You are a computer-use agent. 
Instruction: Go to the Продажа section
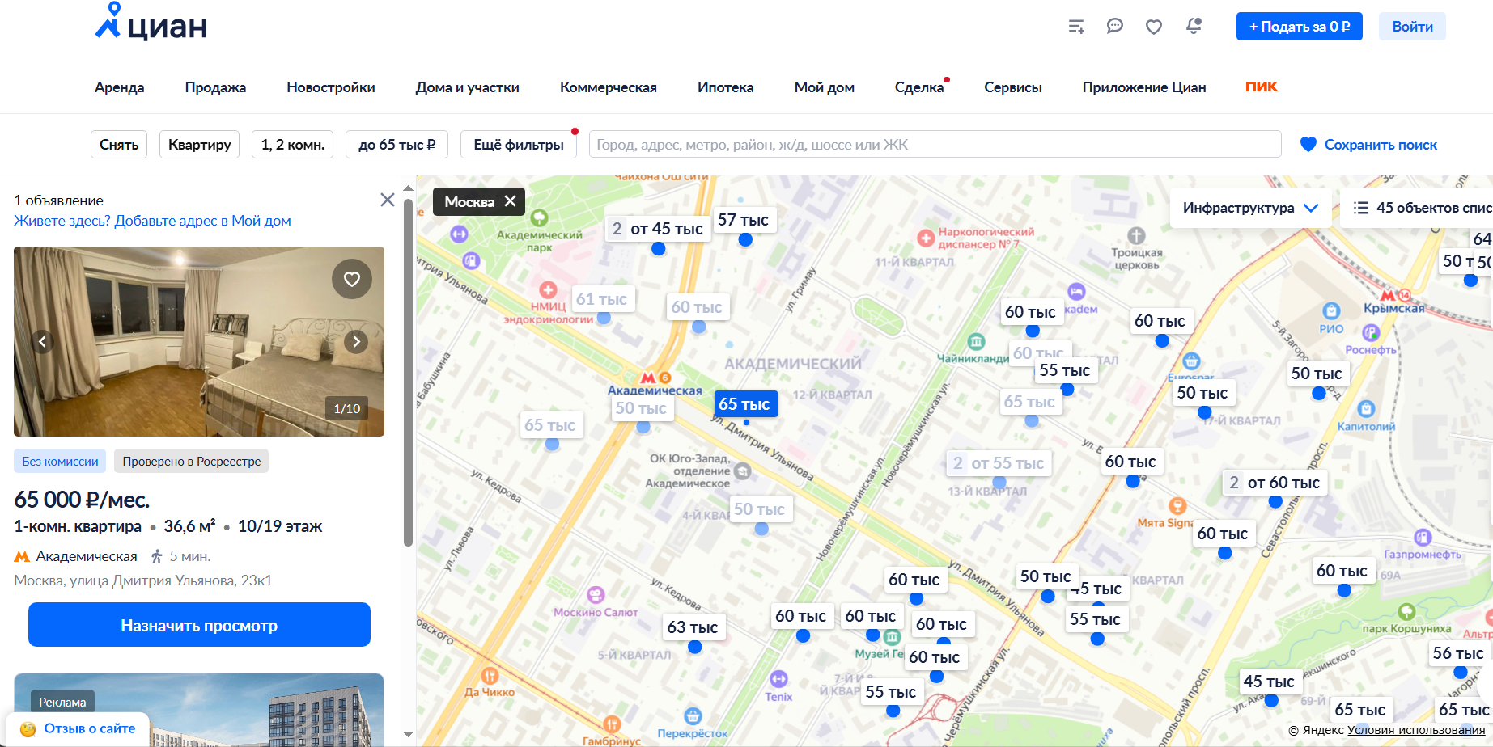coord(215,87)
